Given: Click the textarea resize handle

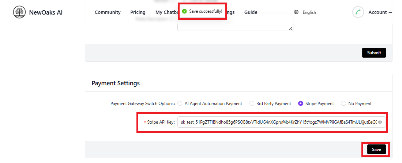Looking at the screenshot, I should 290,28.
